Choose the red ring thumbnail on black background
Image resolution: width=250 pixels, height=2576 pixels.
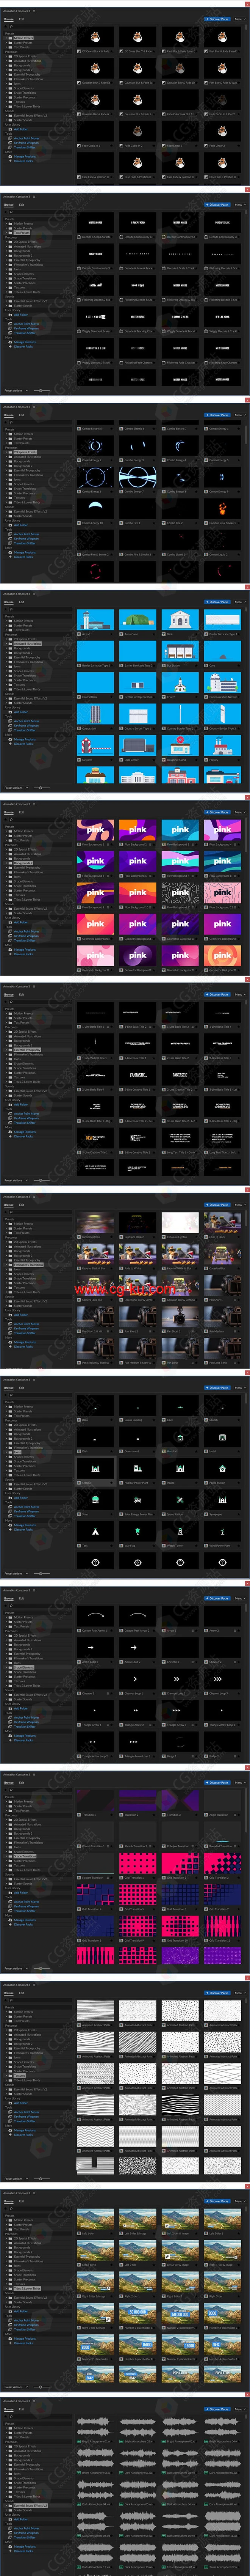click(96, 571)
